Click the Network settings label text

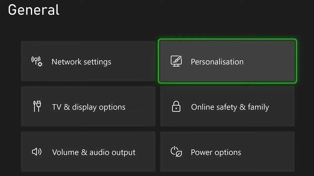81,62
